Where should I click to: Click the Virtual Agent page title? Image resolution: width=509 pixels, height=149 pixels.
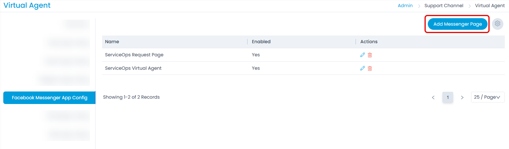tap(27, 5)
